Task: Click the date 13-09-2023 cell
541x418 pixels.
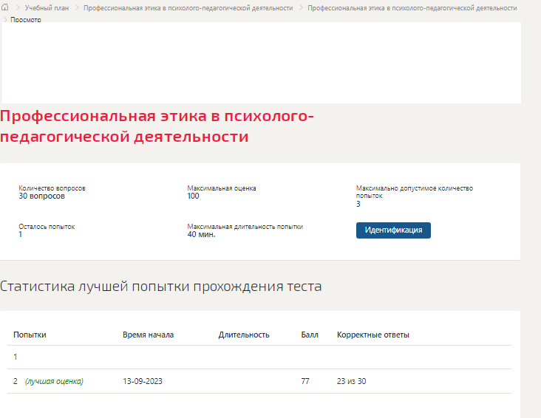Action: 143,381
